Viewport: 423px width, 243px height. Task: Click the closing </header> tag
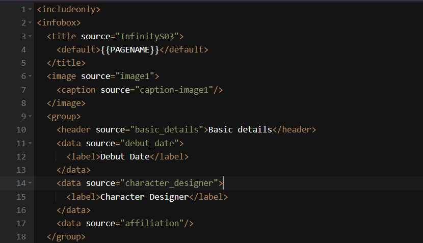(294, 130)
